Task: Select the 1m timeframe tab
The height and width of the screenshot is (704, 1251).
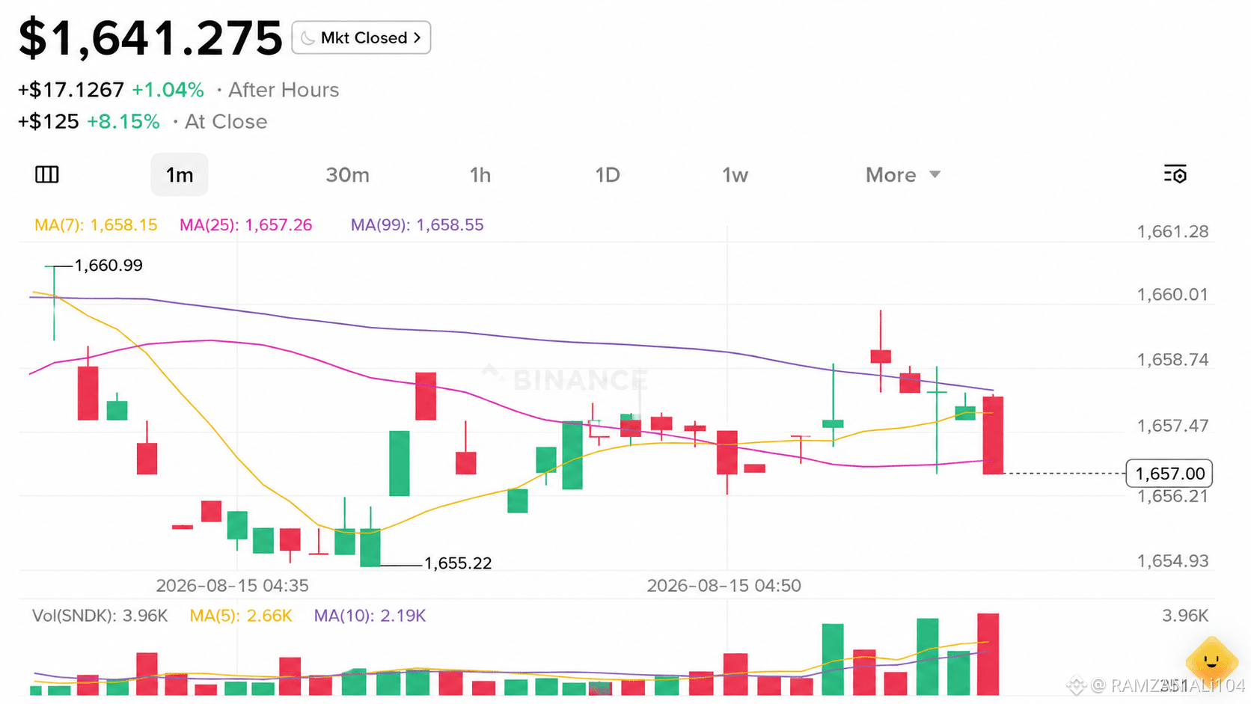Action: (180, 175)
